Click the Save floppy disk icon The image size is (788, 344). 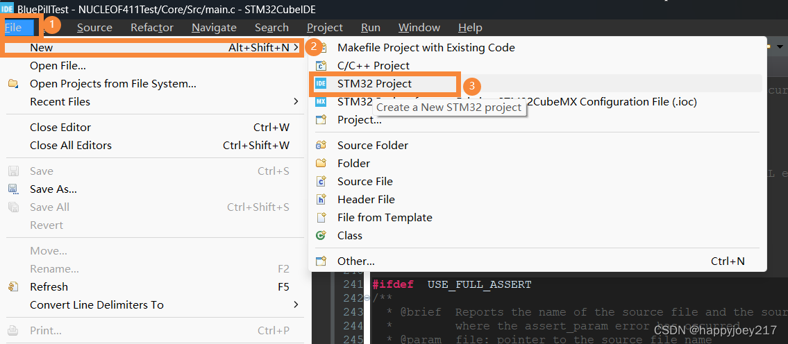[x=14, y=171]
